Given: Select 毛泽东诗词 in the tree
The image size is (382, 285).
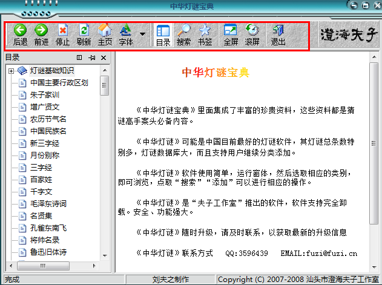Looking at the screenshot, I should (48, 204).
